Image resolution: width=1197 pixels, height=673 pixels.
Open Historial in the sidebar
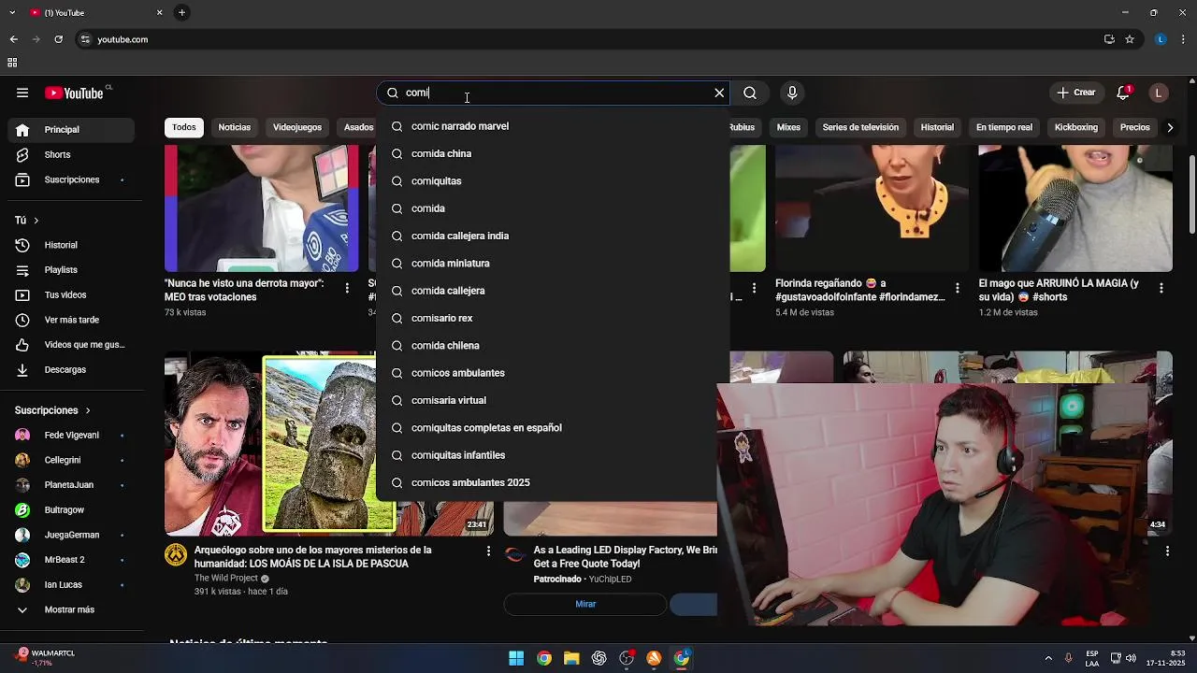click(x=71, y=245)
